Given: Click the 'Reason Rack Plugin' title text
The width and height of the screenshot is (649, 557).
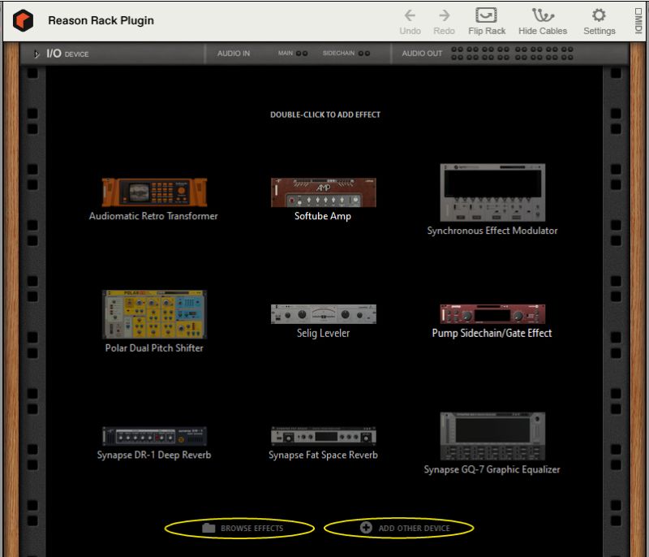Looking at the screenshot, I should 101,21.
